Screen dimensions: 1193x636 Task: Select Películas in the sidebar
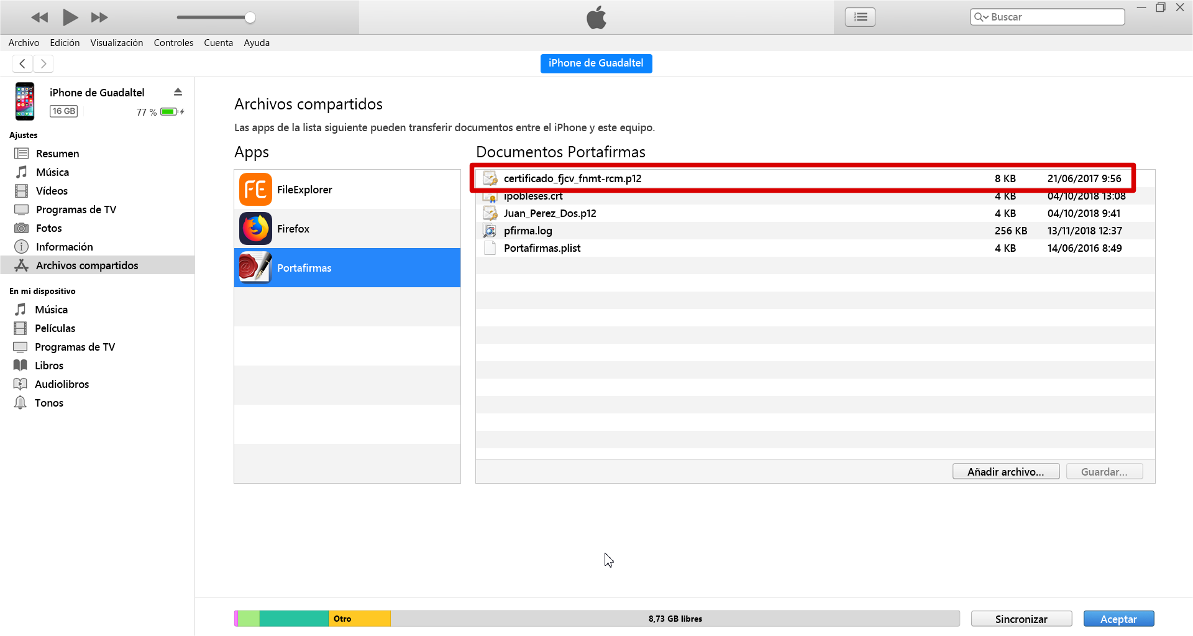click(x=98, y=328)
